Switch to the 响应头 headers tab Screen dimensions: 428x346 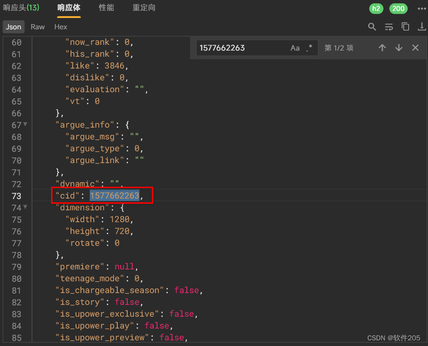[x=21, y=8]
